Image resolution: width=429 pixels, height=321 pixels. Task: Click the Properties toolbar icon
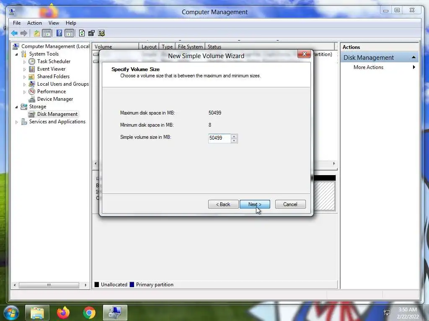point(91,33)
